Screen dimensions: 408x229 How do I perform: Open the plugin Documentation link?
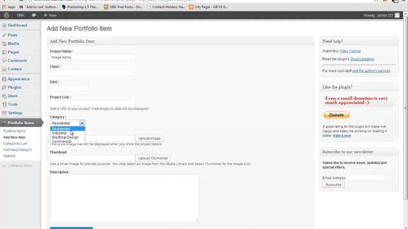click(362, 59)
